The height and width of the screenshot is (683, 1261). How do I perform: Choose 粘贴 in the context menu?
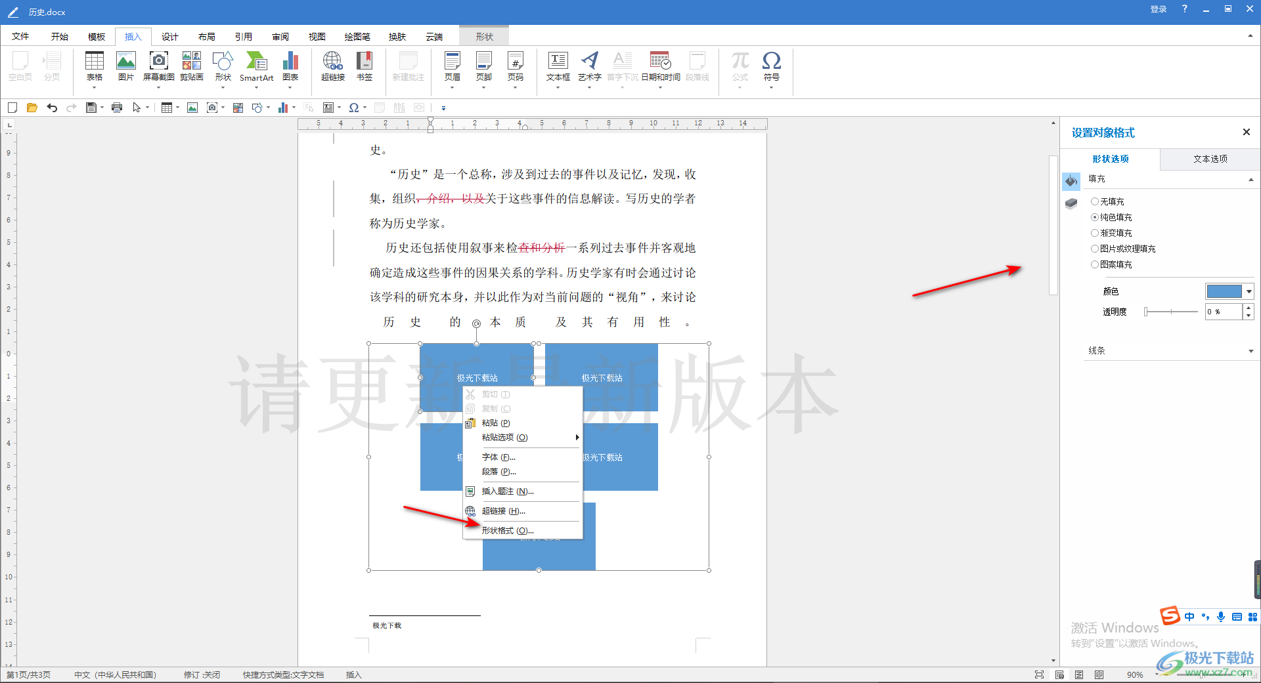[x=523, y=423]
